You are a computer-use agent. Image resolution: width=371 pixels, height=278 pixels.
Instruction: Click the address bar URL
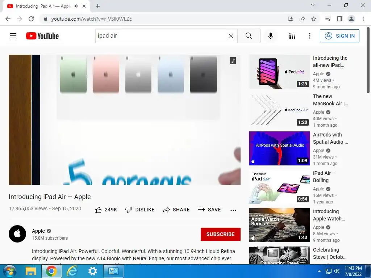click(92, 19)
